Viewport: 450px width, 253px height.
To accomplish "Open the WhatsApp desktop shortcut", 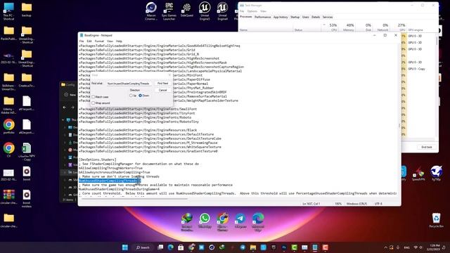I will [205, 220].
